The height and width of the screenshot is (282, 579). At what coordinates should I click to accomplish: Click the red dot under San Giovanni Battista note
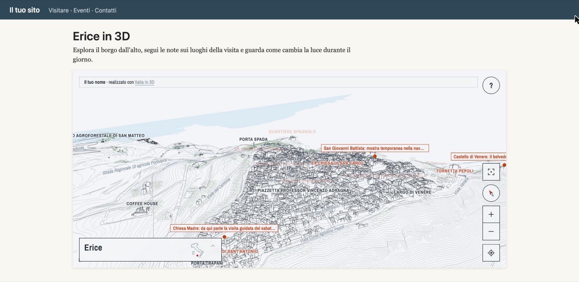click(375, 156)
